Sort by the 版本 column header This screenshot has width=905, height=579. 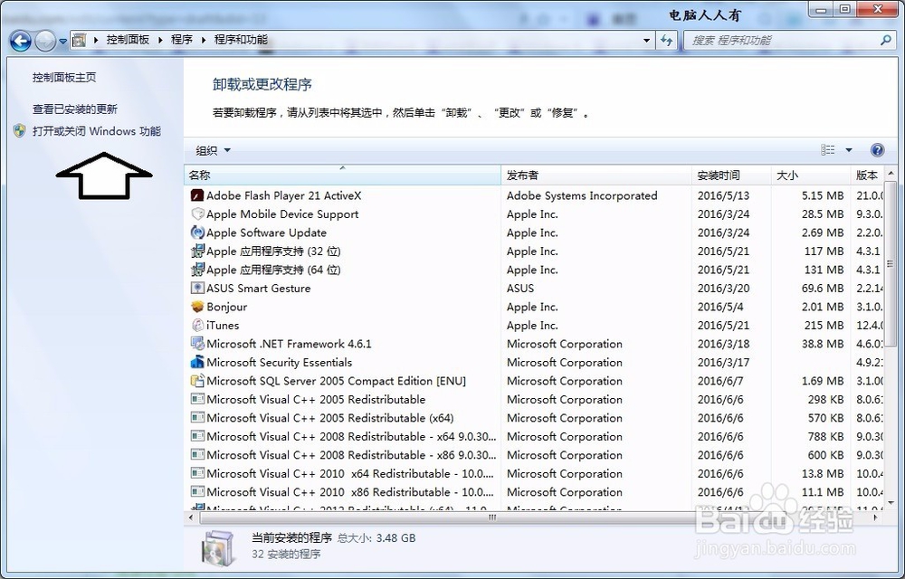tap(867, 176)
